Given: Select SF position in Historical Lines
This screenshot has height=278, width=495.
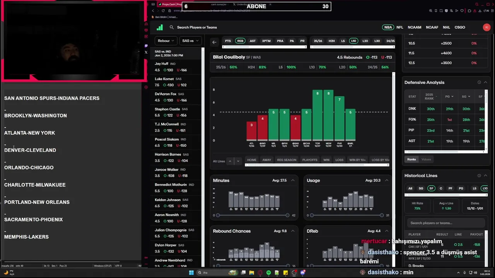Looking at the screenshot, I should 431,188.
